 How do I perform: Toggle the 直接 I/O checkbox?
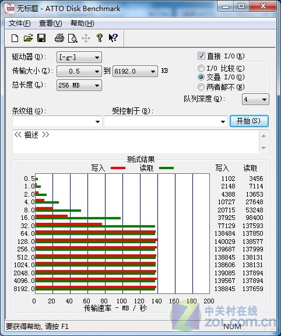(x=201, y=56)
